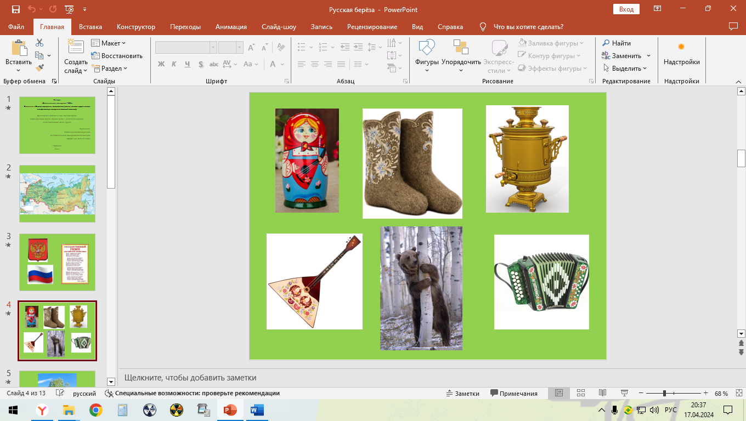Image resolution: width=746 pixels, height=421 pixels.
Task: Switch to the Анимация tab
Action: click(231, 27)
